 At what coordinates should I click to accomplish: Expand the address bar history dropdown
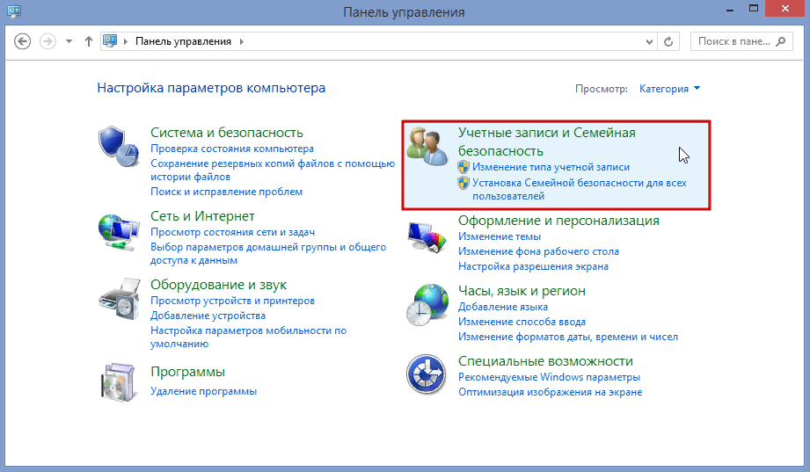click(649, 42)
